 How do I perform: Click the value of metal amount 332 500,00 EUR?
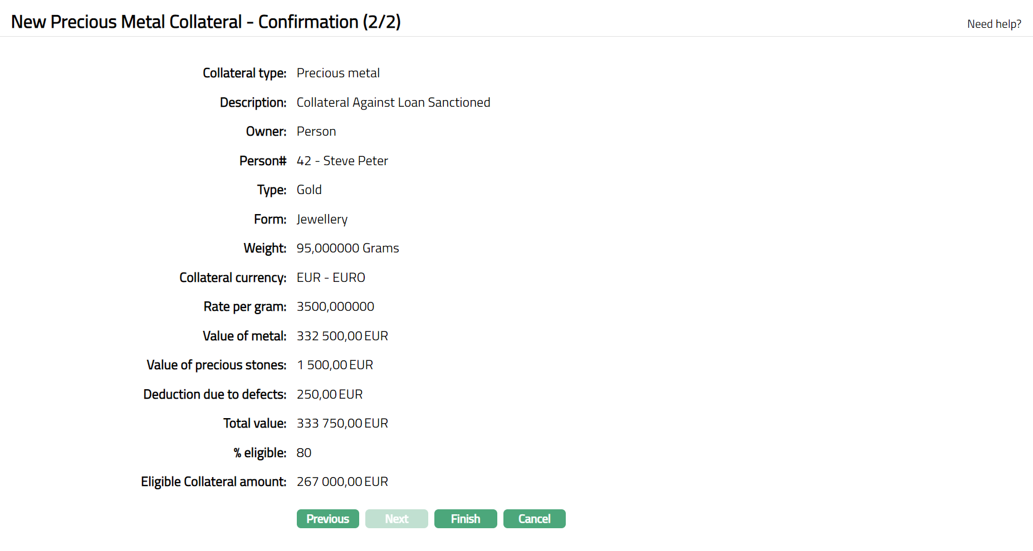pos(342,336)
